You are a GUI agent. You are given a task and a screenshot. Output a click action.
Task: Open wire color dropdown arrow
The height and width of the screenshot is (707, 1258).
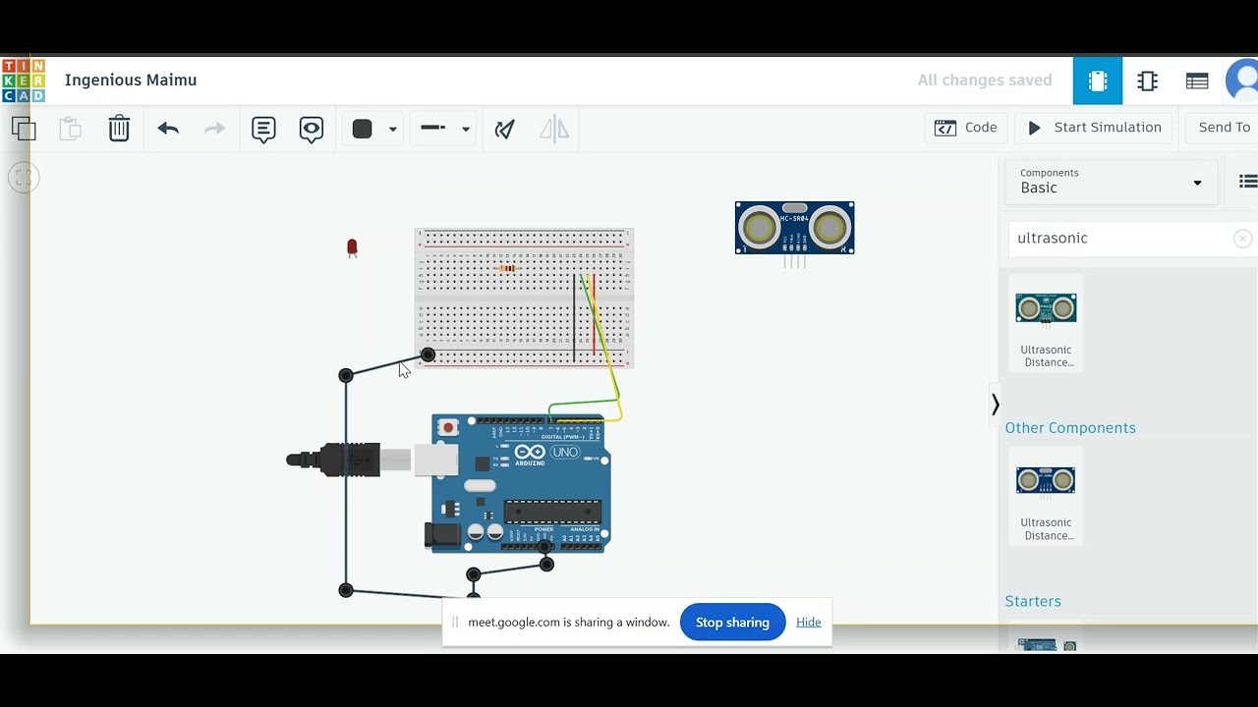click(x=392, y=129)
